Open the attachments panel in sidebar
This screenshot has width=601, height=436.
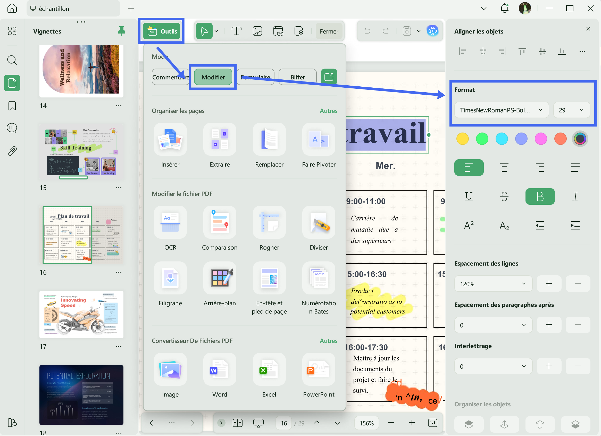pos(12,151)
